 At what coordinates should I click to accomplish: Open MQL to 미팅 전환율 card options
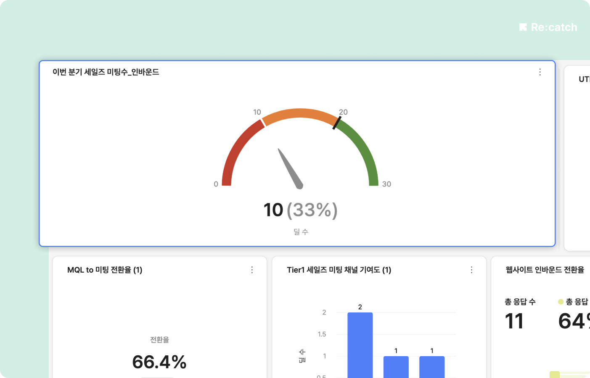(x=252, y=270)
